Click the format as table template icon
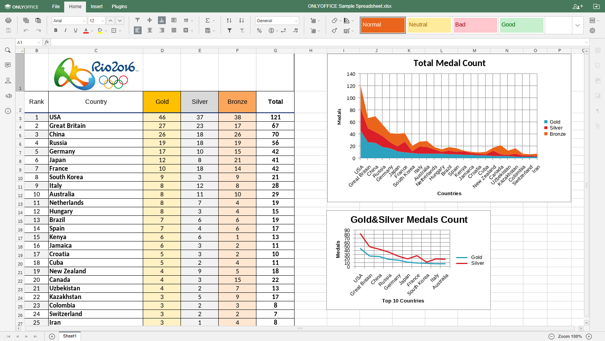The height and width of the screenshot is (341, 605). [347, 30]
